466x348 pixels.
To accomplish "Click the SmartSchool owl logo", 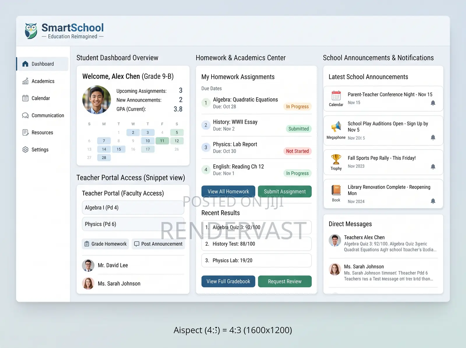I will [31, 31].
